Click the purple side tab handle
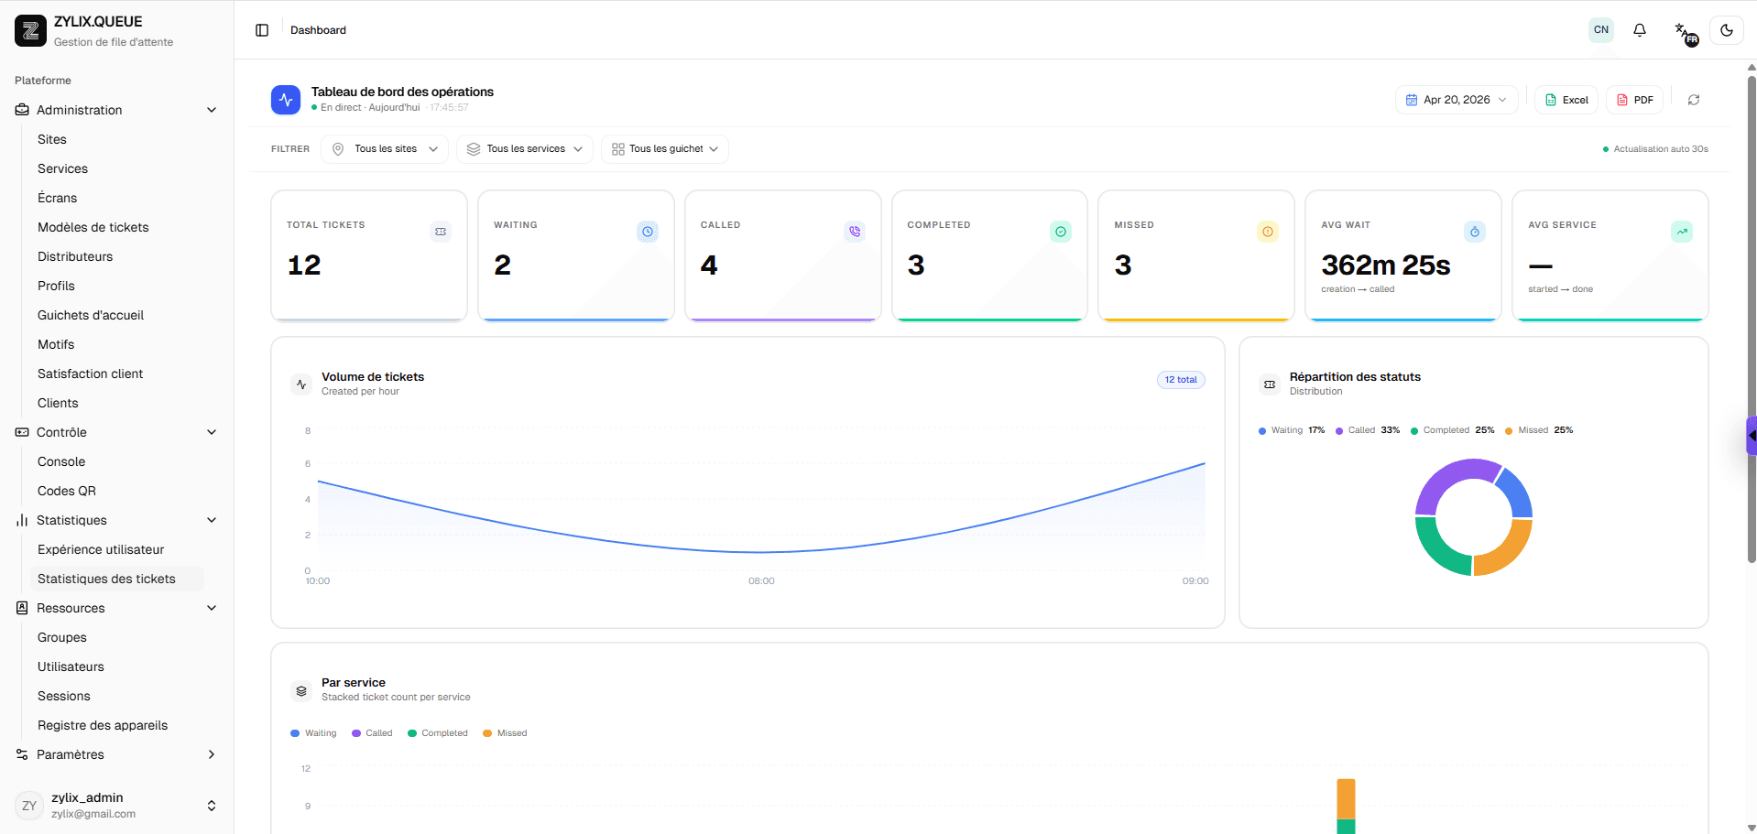1757x834 pixels. (x=1752, y=436)
